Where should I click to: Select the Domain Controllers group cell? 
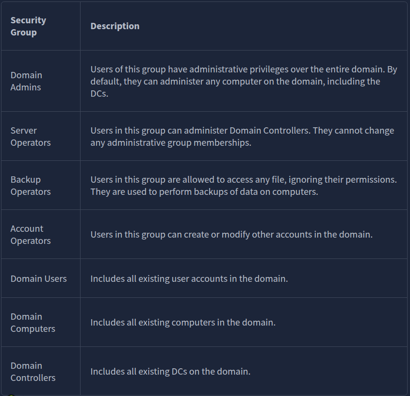point(33,372)
